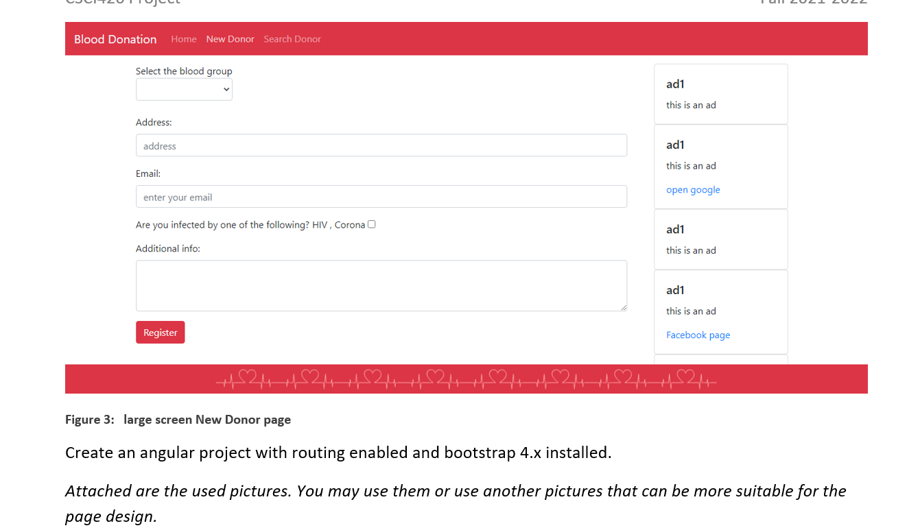
Task: Select the Attached are the used pictures sentence
Action: coord(456,503)
